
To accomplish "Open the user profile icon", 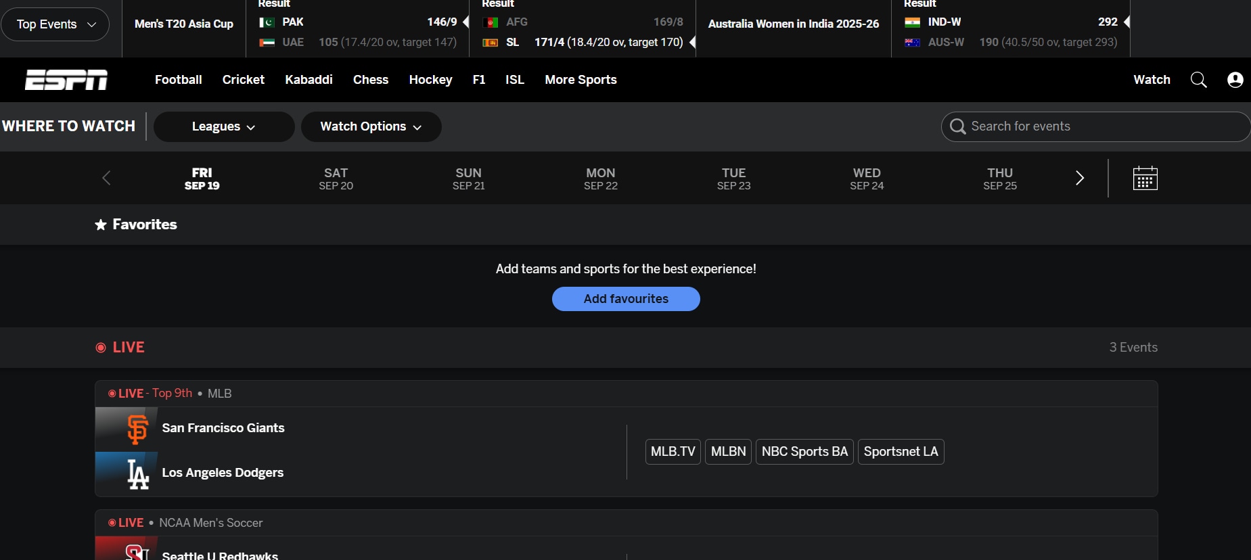I will tap(1235, 80).
